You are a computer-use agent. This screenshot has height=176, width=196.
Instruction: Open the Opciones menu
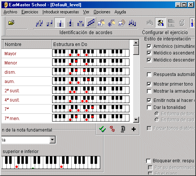102,12
